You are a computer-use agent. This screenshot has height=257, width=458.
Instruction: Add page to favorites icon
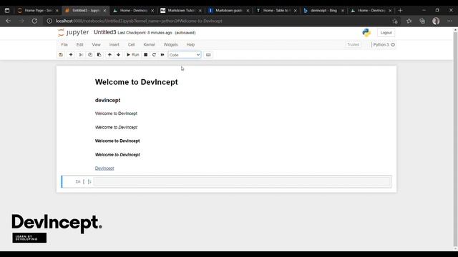click(395, 21)
